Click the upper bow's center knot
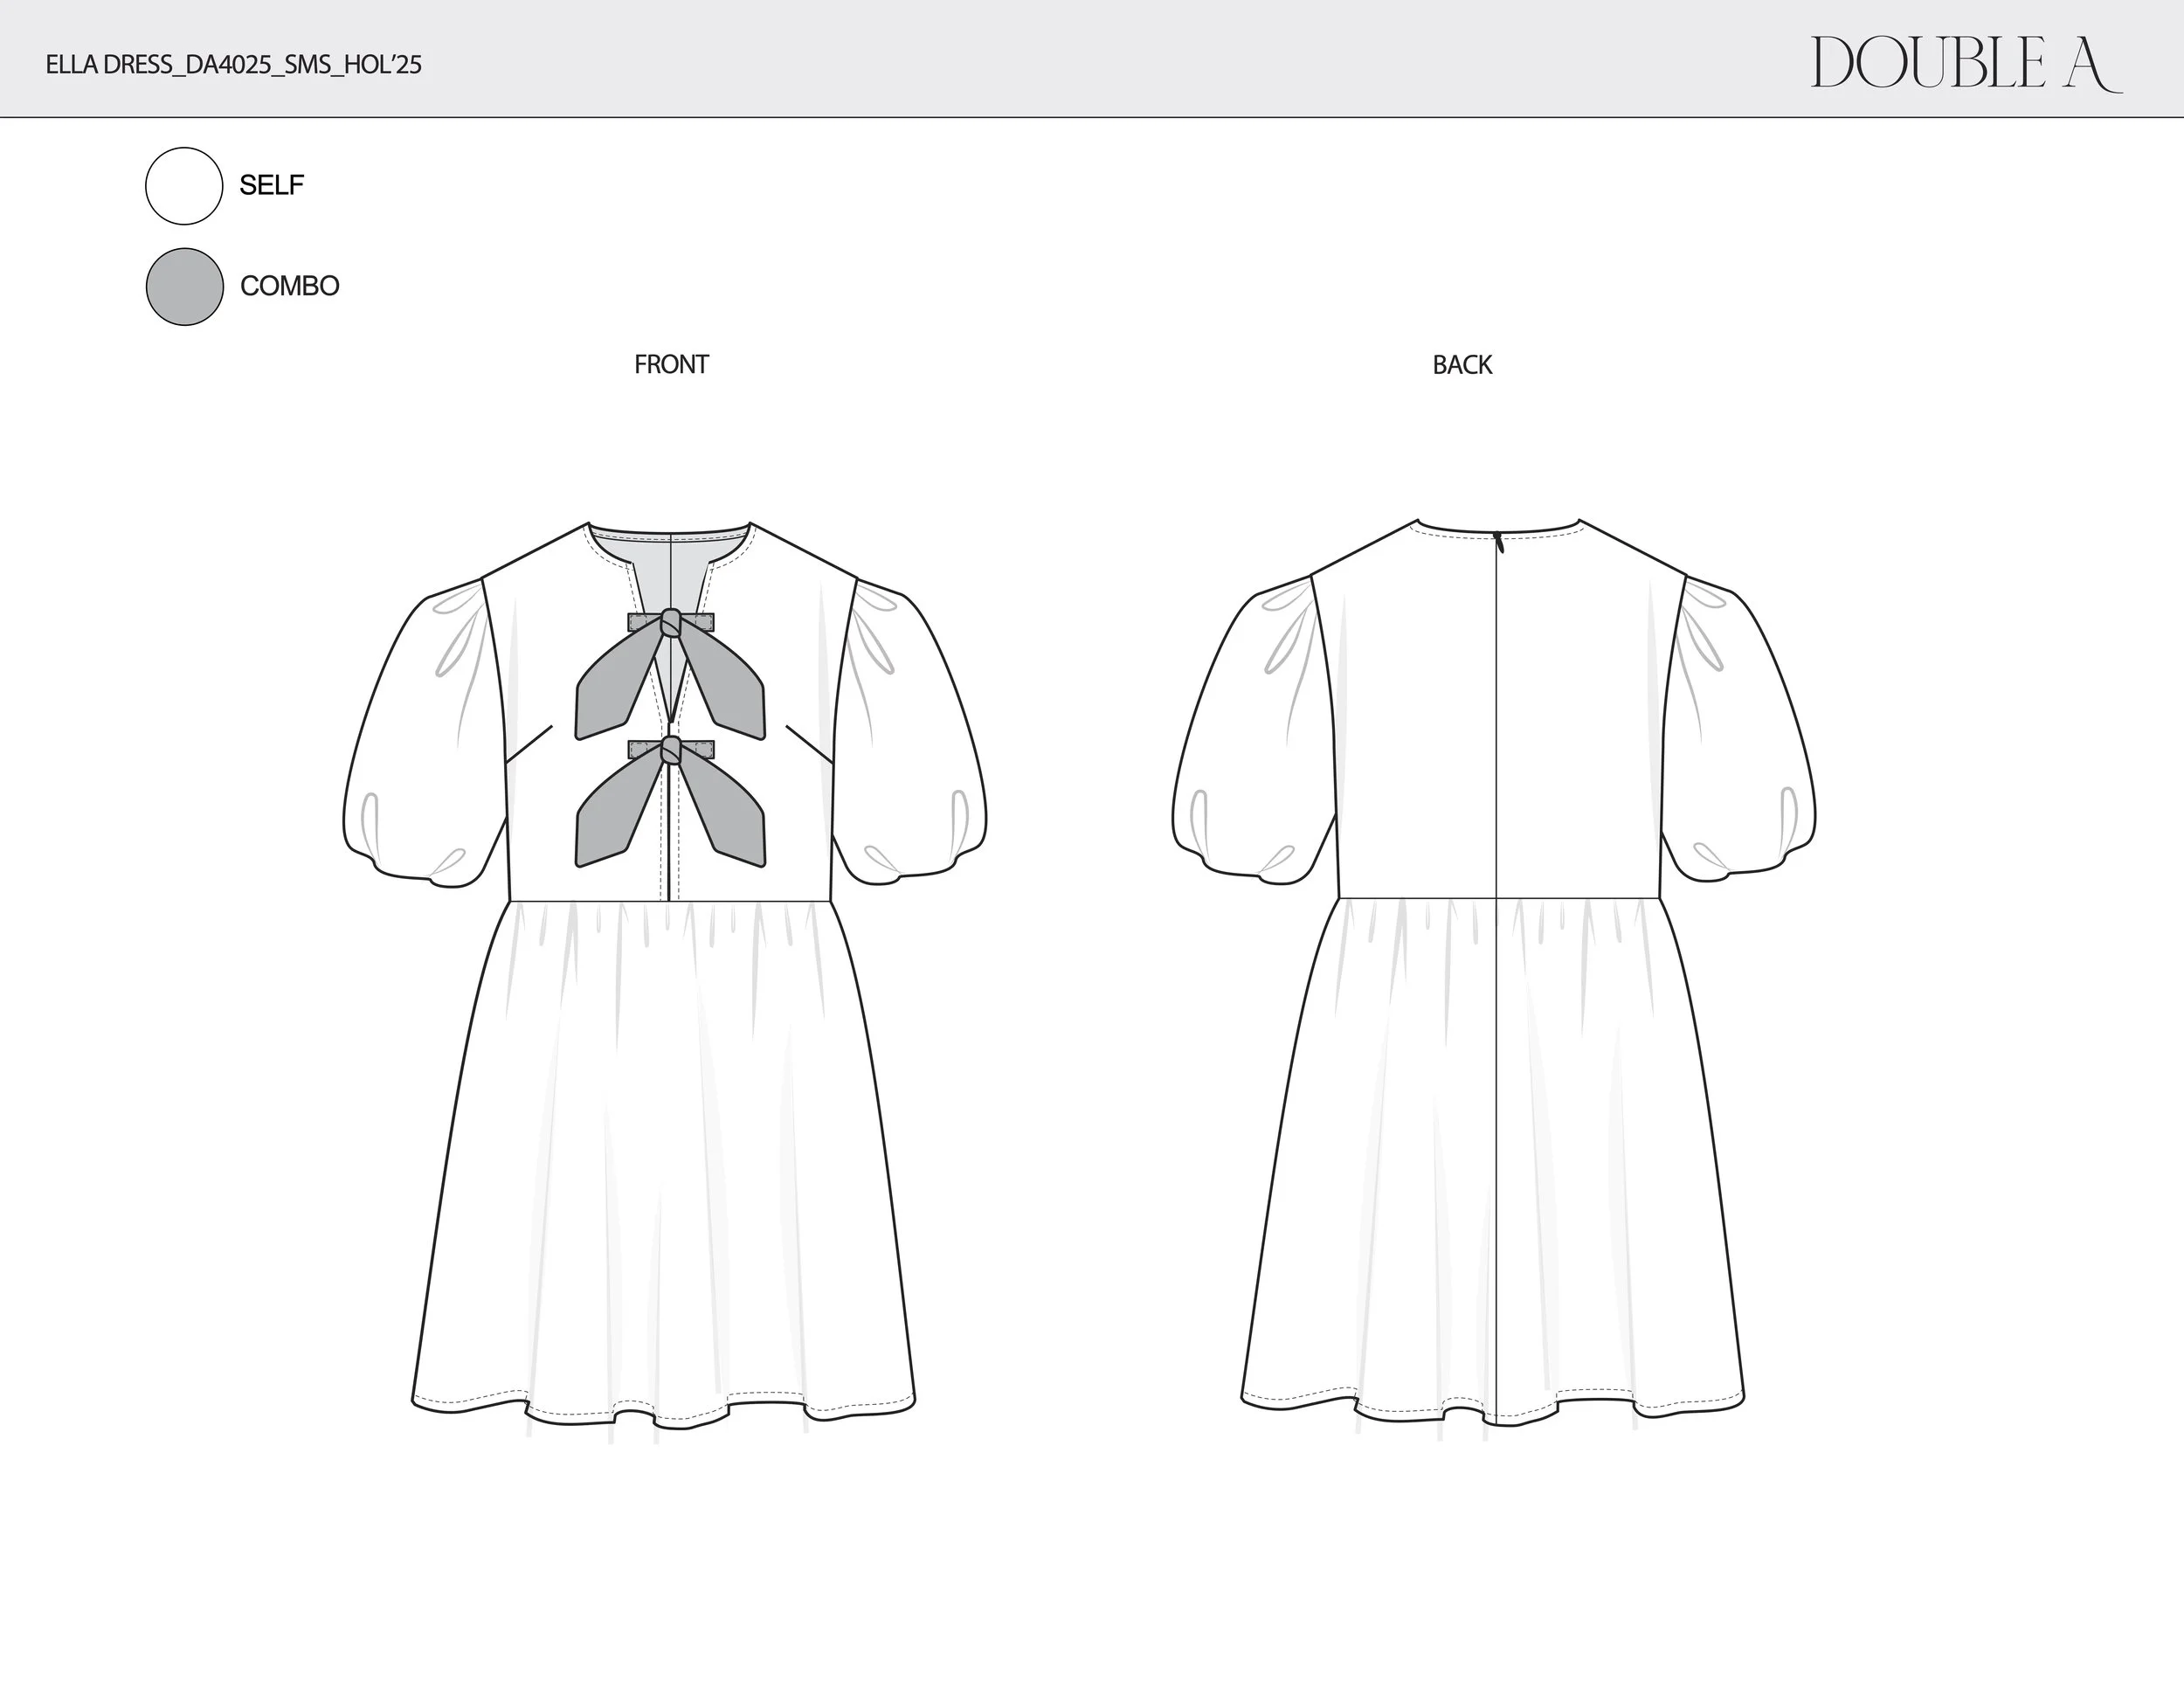Image resolution: width=2184 pixels, height=1688 pixels. [x=671, y=623]
